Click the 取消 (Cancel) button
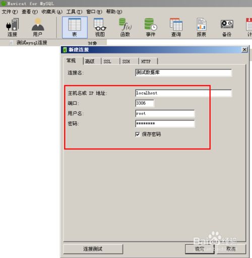The height and width of the screenshot is (258, 252). (231, 249)
